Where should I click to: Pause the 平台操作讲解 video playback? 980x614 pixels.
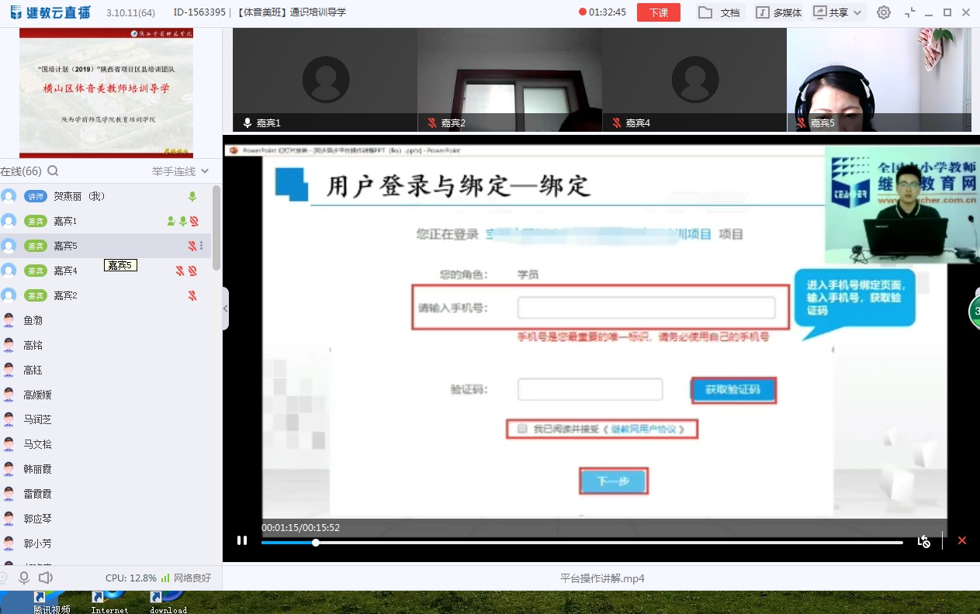242,540
